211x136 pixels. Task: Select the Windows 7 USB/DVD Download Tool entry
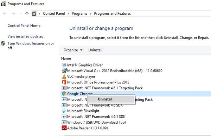[x=96, y=122]
